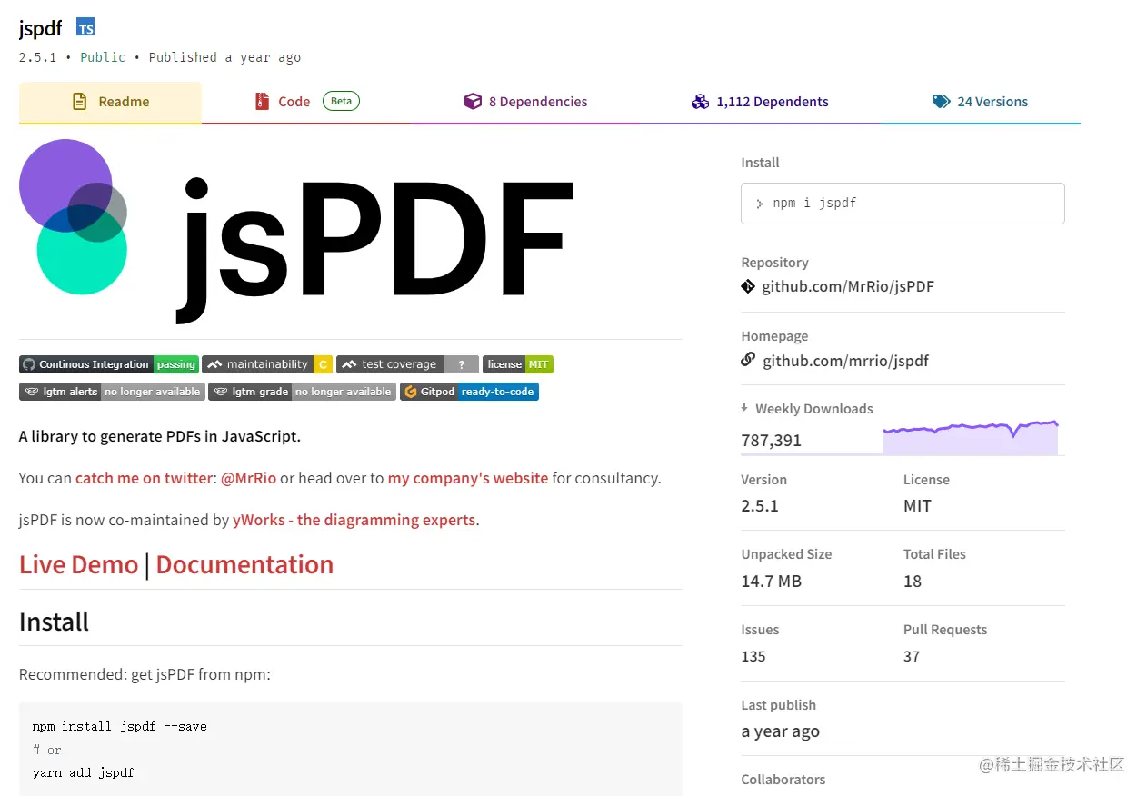Click the lgtm alerts badge

click(x=112, y=392)
